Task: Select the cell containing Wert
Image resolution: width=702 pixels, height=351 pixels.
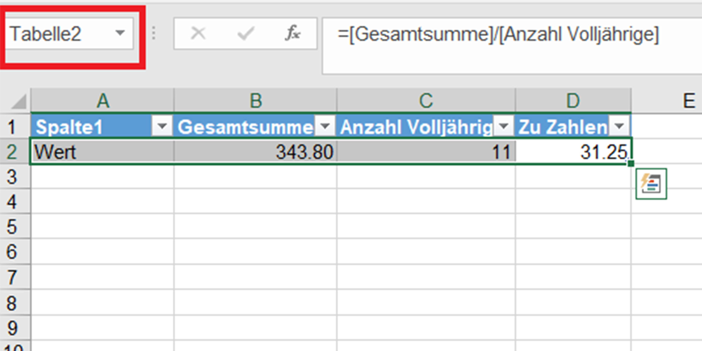Action: click(x=102, y=152)
